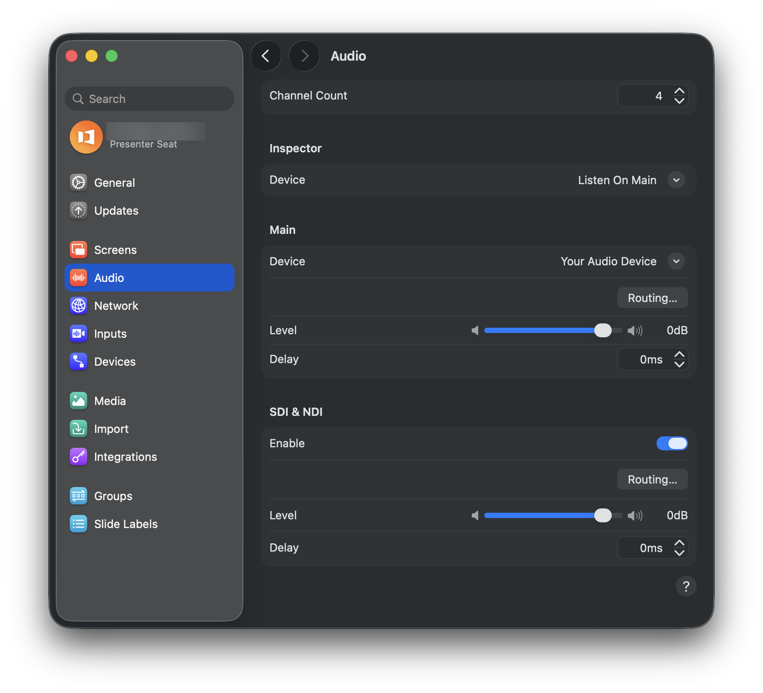Click SDI & NDI Level 0dB value
Image resolution: width=763 pixels, height=693 pixels.
point(677,515)
